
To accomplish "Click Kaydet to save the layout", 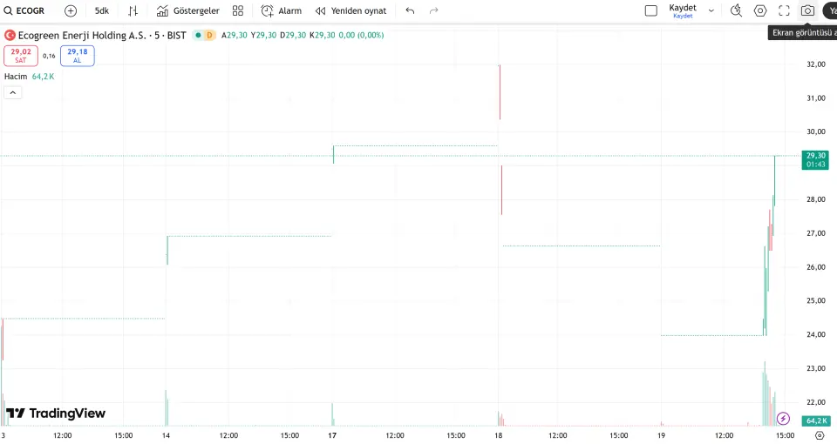I will [683, 10].
